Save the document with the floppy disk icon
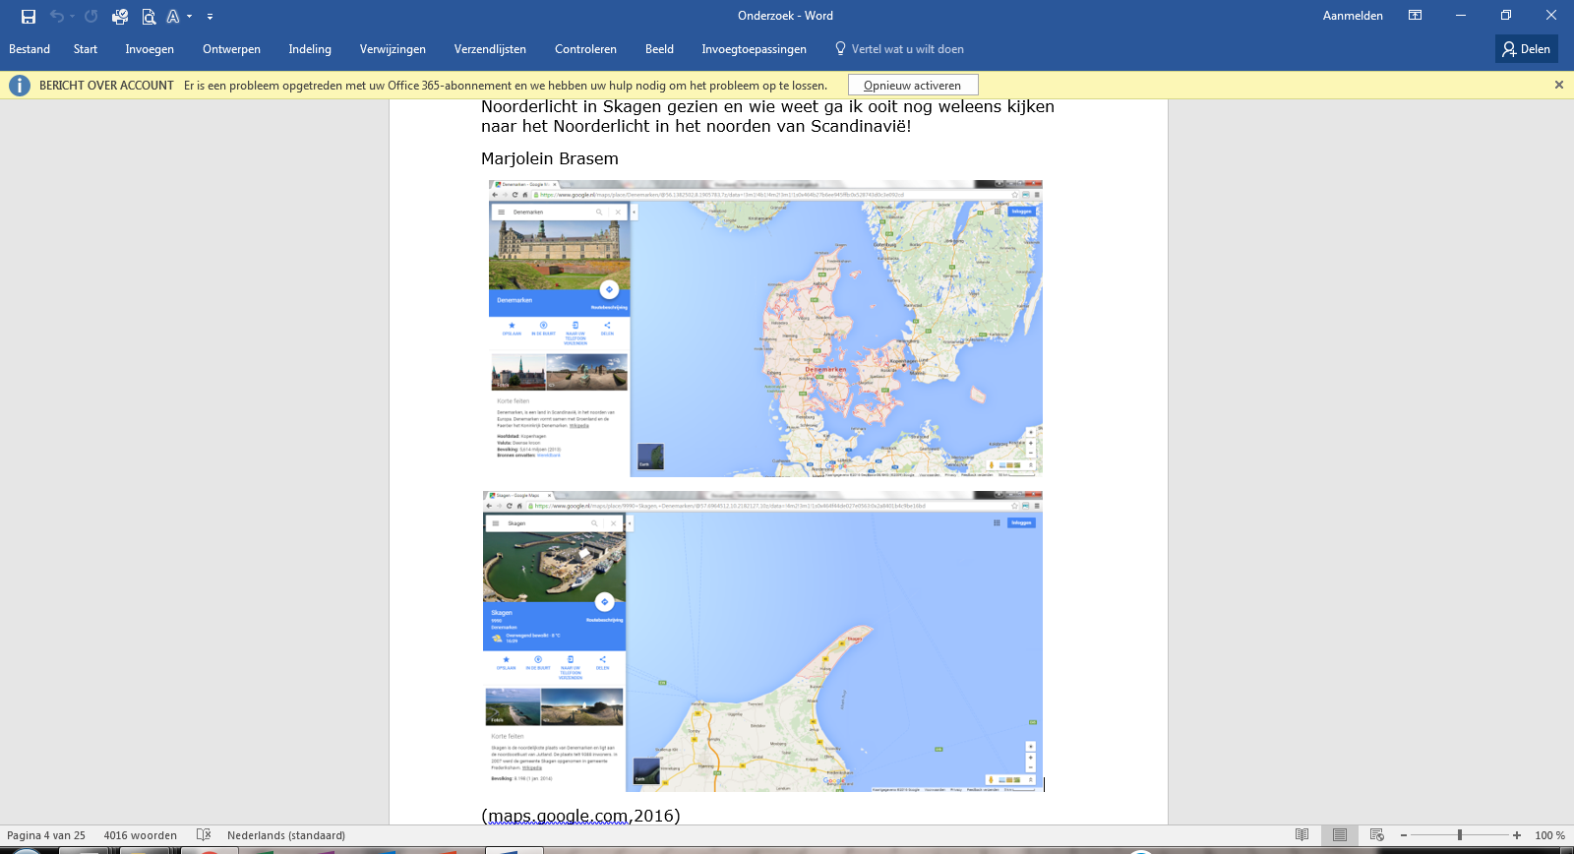The height and width of the screenshot is (854, 1574). pyautogui.click(x=29, y=16)
